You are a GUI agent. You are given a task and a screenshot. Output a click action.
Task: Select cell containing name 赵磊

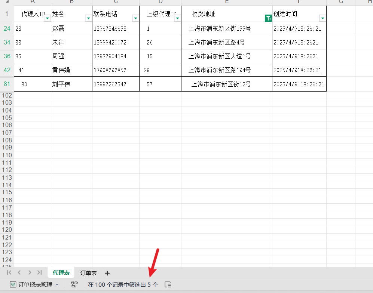(71, 28)
